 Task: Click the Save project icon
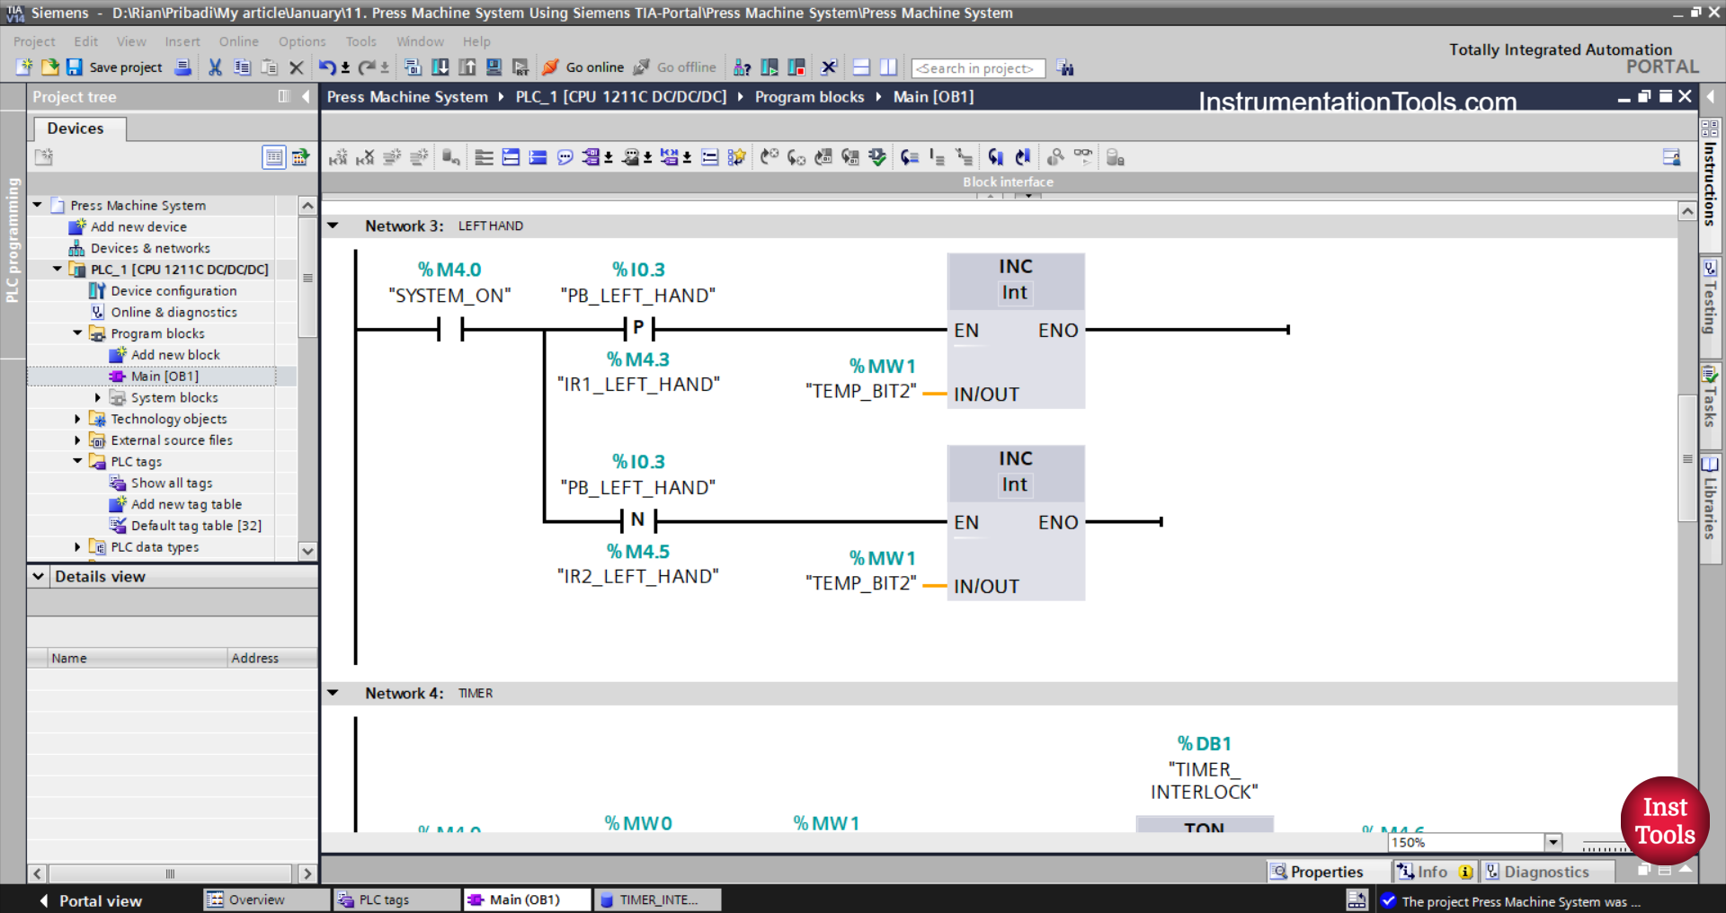pos(75,67)
